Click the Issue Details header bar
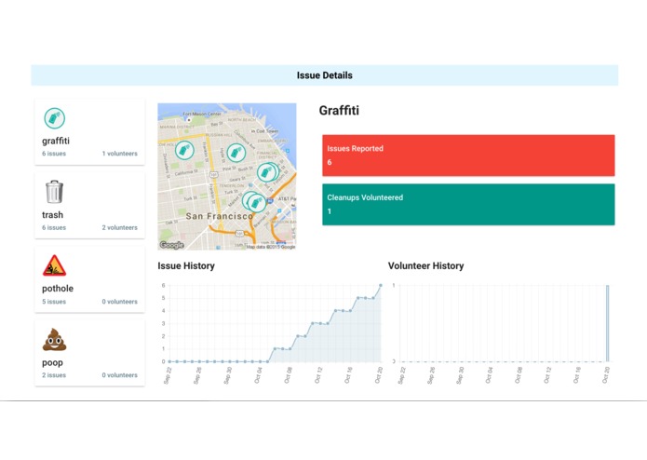647x460 pixels. pyautogui.click(x=324, y=75)
